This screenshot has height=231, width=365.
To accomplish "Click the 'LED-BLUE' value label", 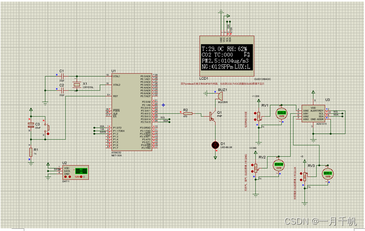I will (x=226, y=147).
